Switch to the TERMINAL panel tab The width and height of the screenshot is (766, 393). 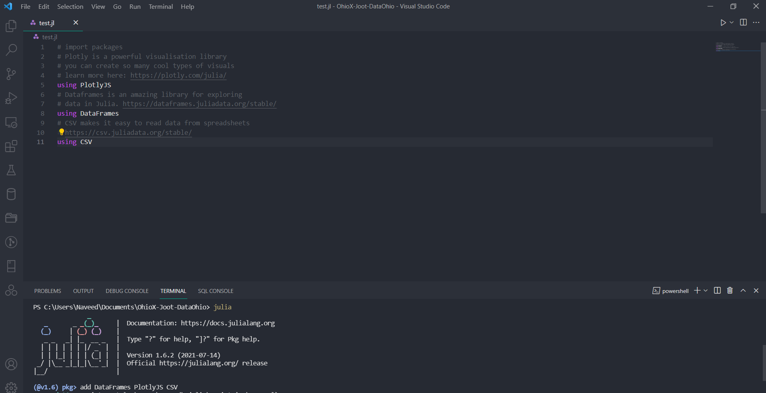pos(173,291)
